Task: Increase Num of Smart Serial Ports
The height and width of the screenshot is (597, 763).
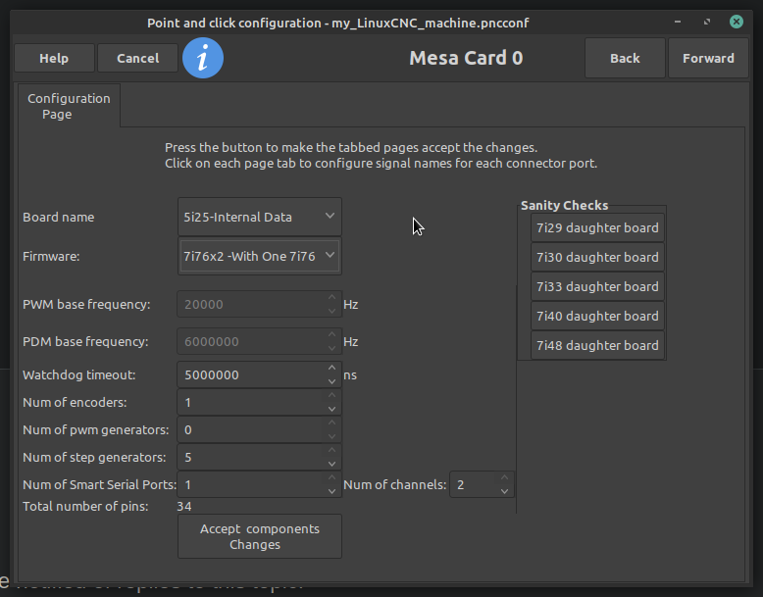Action: click(x=331, y=477)
